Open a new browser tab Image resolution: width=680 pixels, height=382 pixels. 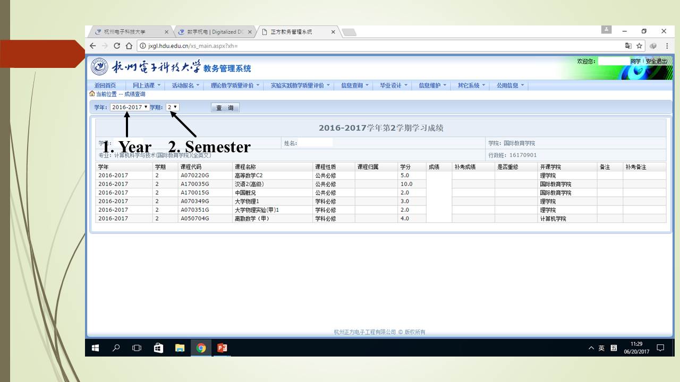pyautogui.click(x=349, y=32)
